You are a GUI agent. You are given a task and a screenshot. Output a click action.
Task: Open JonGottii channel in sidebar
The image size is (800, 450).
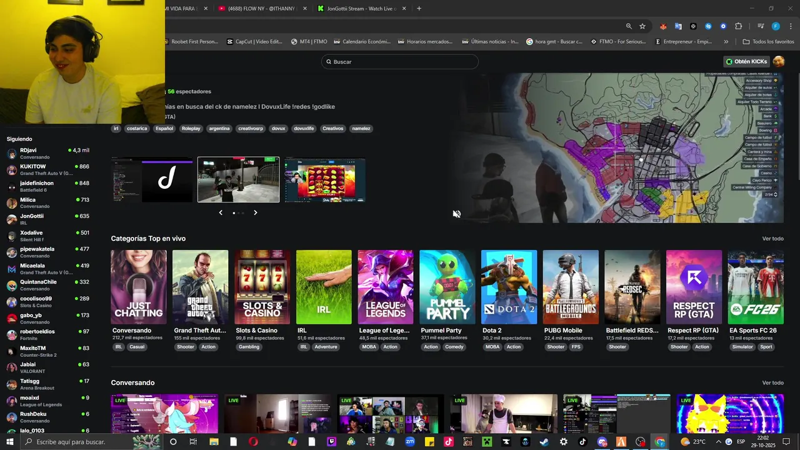(x=48, y=219)
